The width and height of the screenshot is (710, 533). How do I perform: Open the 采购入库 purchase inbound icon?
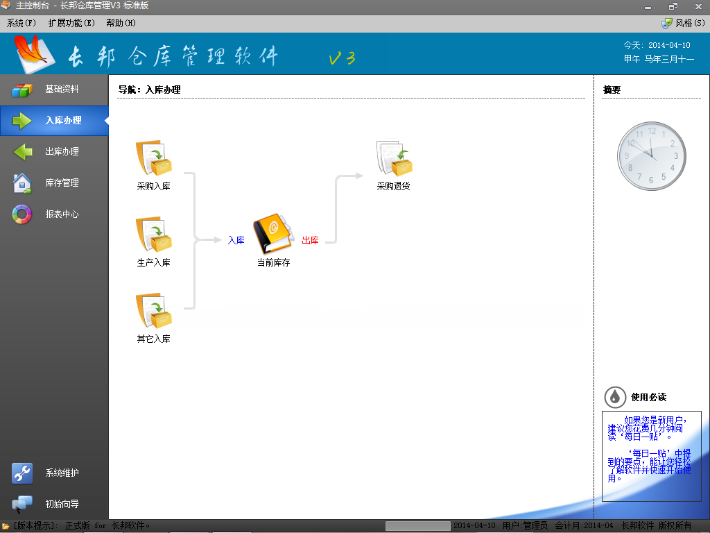[153, 158]
